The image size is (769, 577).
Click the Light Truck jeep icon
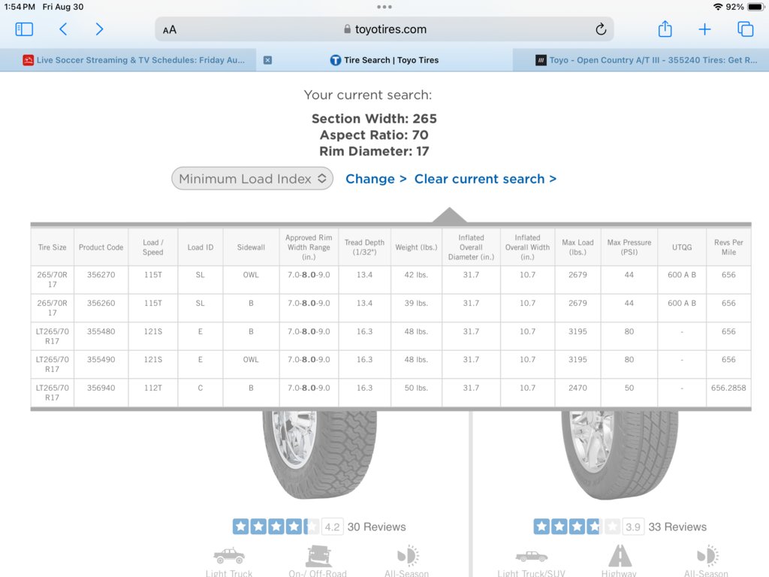(x=229, y=555)
